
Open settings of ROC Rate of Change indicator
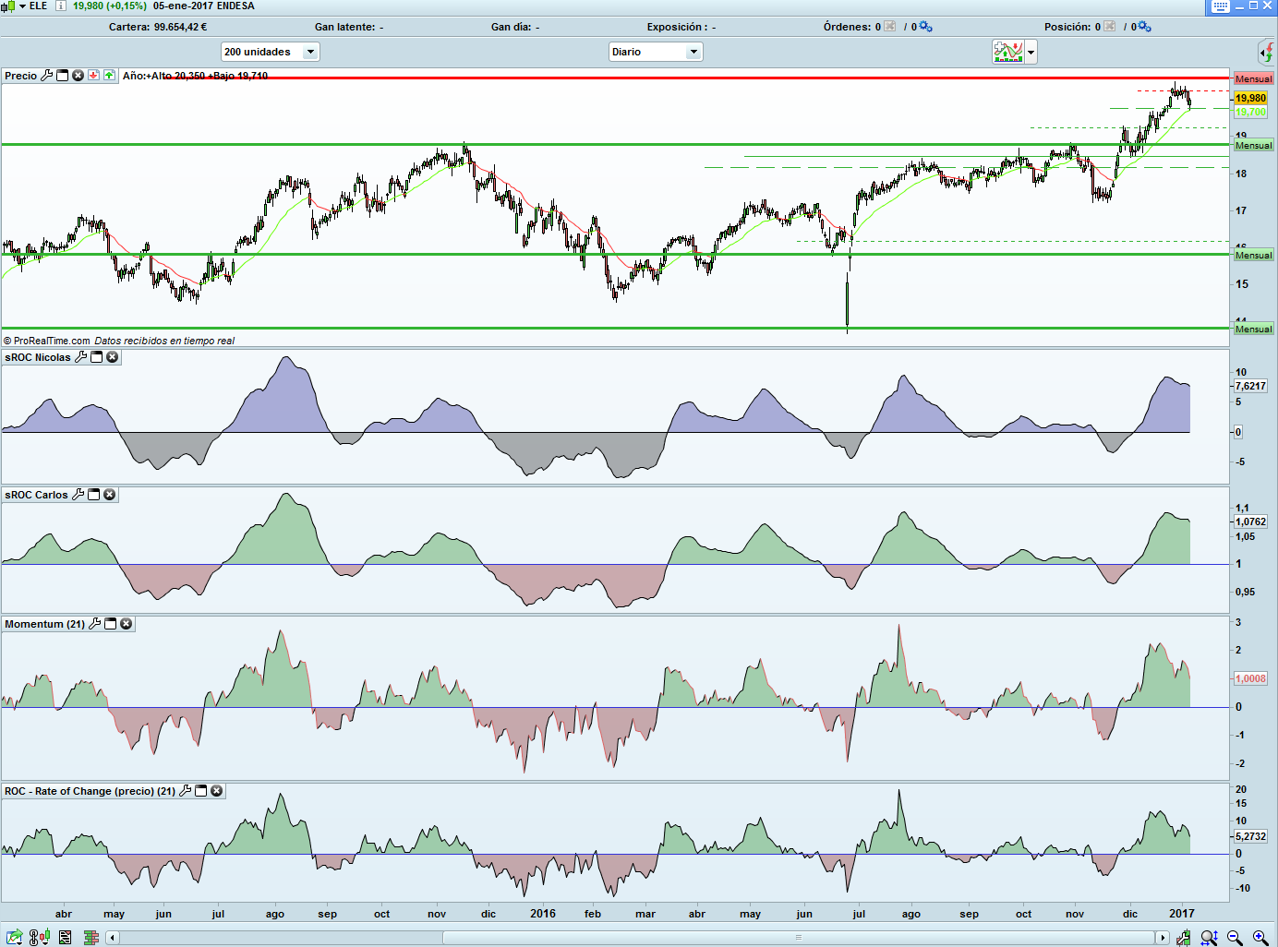(186, 791)
